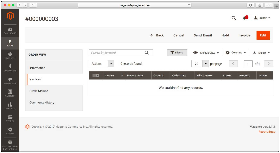Toggle the Filters panel
The height and width of the screenshot is (153, 280).
pyautogui.click(x=177, y=52)
